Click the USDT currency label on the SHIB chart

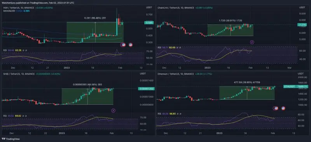pyautogui.click(x=143, y=73)
